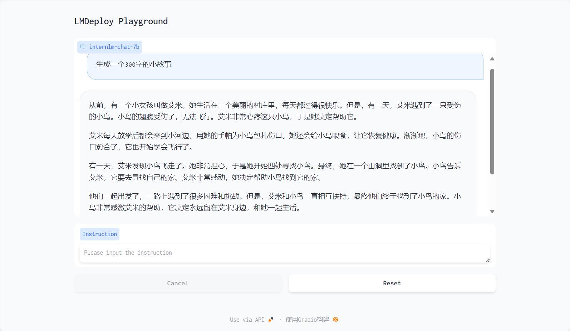This screenshot has width=570, height=331.
Task: Click the LMDeploy Playground heading
Action: 121,21
